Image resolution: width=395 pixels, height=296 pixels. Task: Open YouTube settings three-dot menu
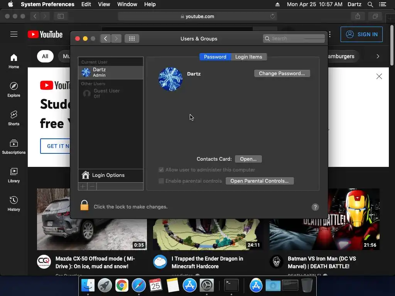coord(330,34)
